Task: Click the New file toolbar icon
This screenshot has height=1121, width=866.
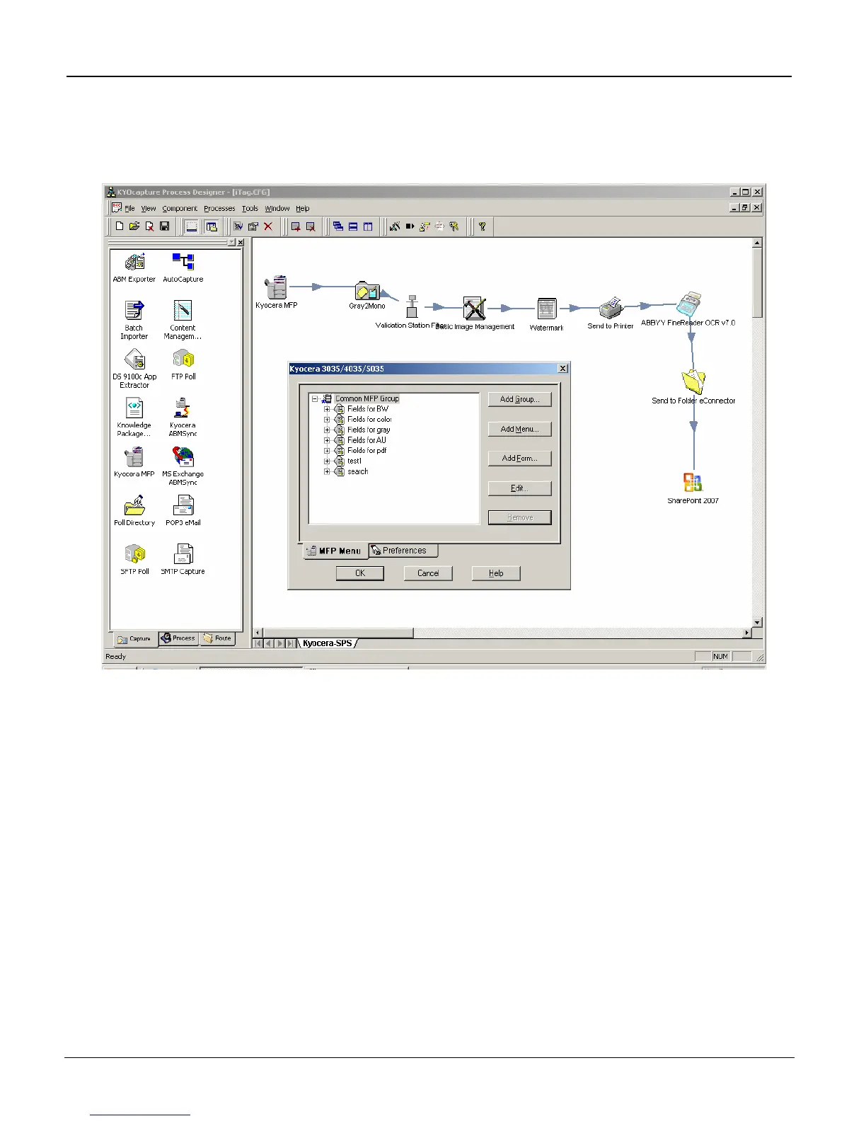Action: coord(120,226)
